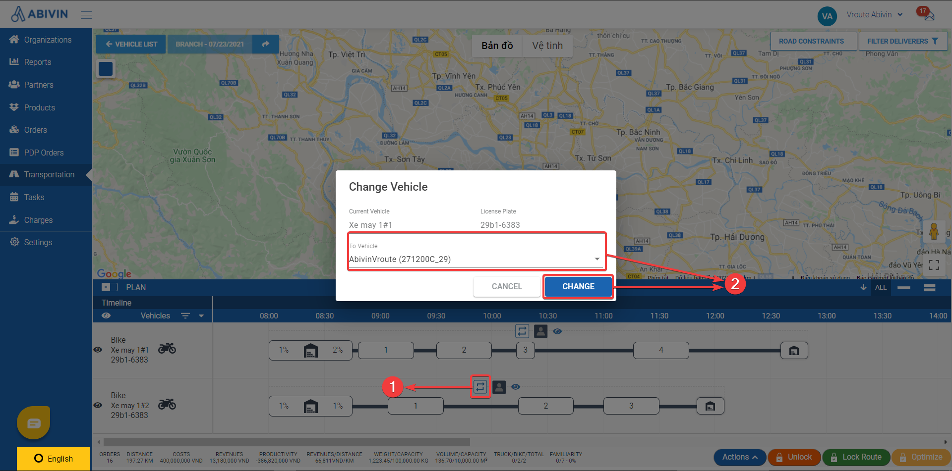Open the To Vehicle dropdown
Image resolution: width=952 pixels, height=471 pixels.
pyautogui.click(x=475, y=259)
